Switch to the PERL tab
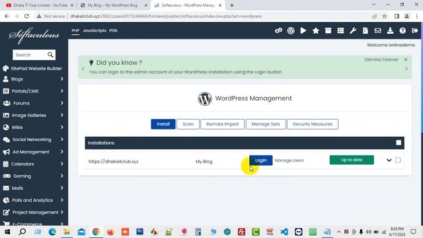This screenshot has width=423, height=238. 113,30
